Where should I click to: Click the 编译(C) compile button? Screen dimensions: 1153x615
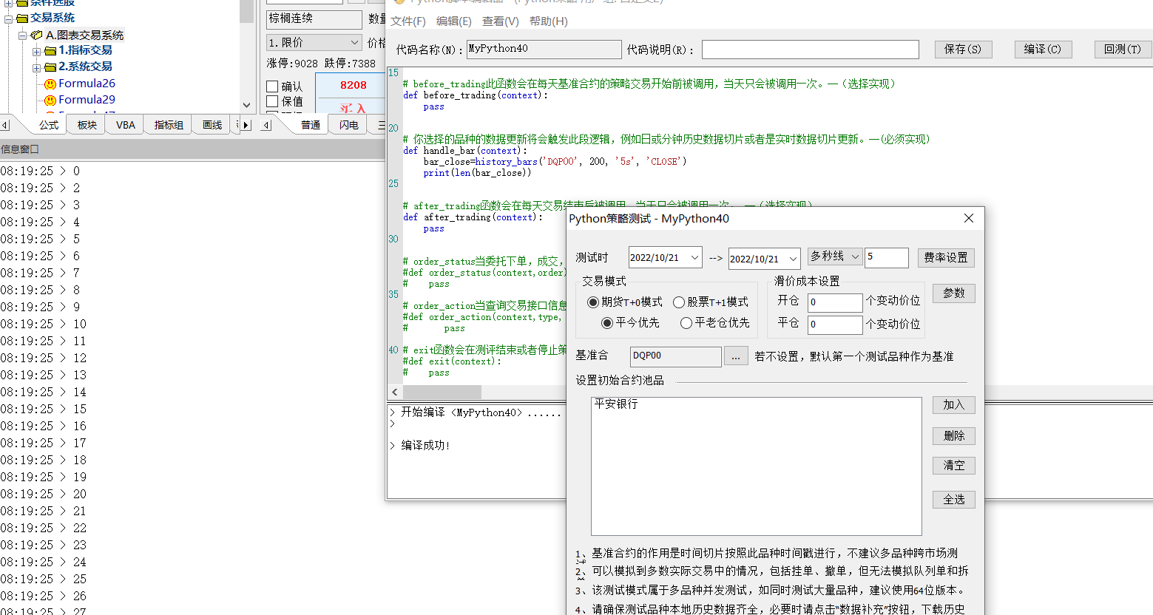pyautogui.click(x=1042, y=50)
